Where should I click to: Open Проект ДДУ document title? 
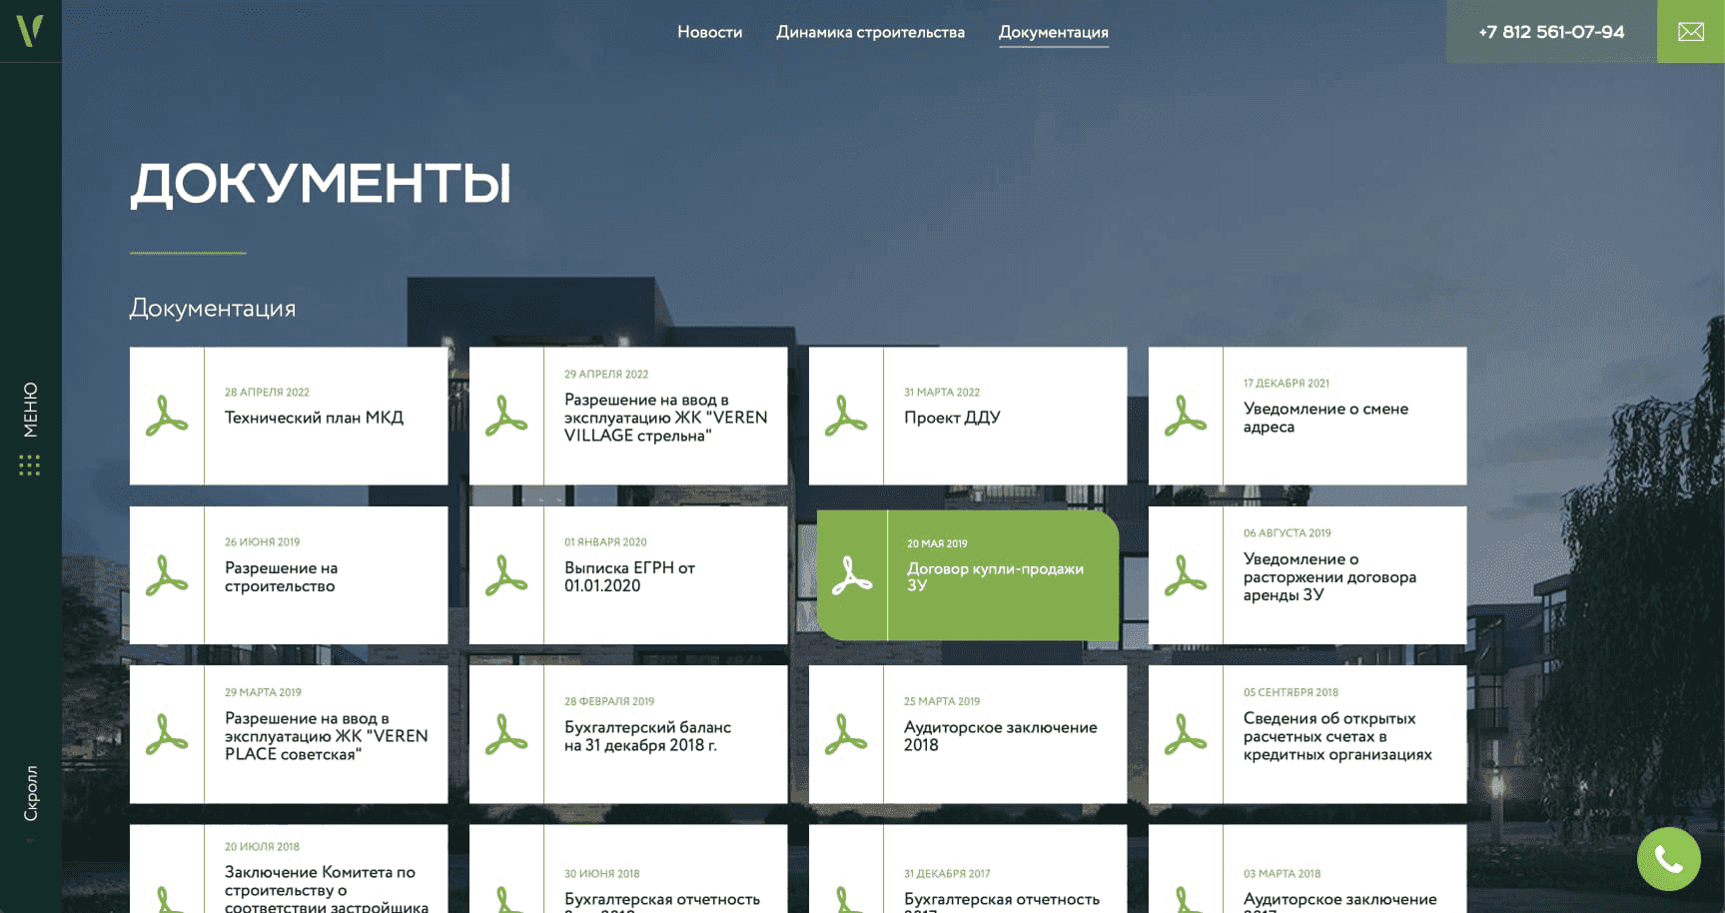952,418
